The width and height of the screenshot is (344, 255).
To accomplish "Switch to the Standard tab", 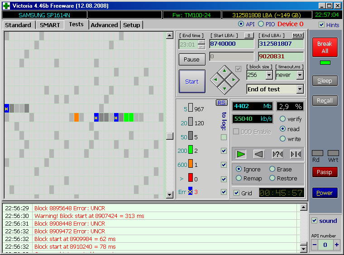I will coord(18,25).
